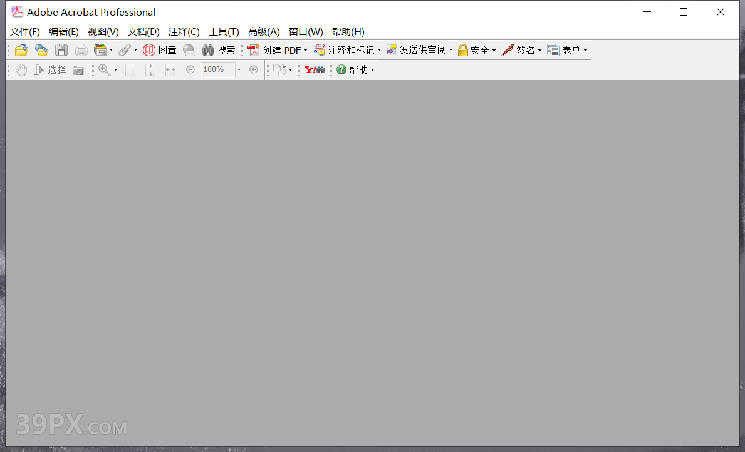Click the Save document icon

click(x=61, y=50)
